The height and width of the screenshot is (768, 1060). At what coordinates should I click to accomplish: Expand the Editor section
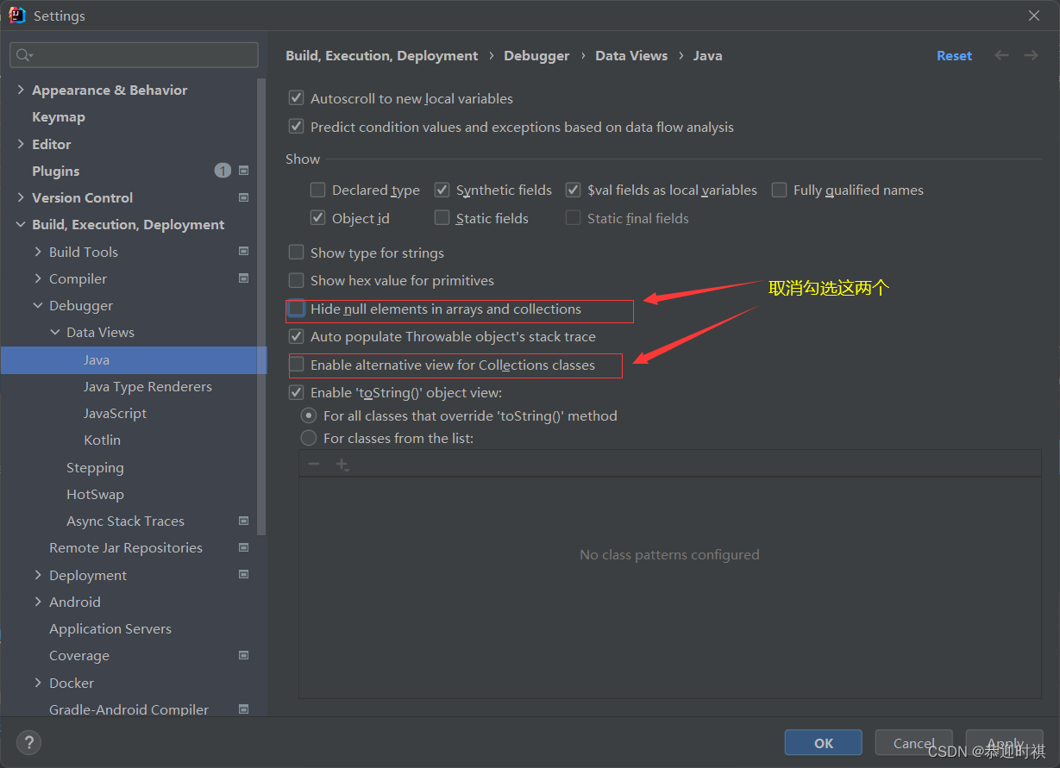click(x=21, y=144)
